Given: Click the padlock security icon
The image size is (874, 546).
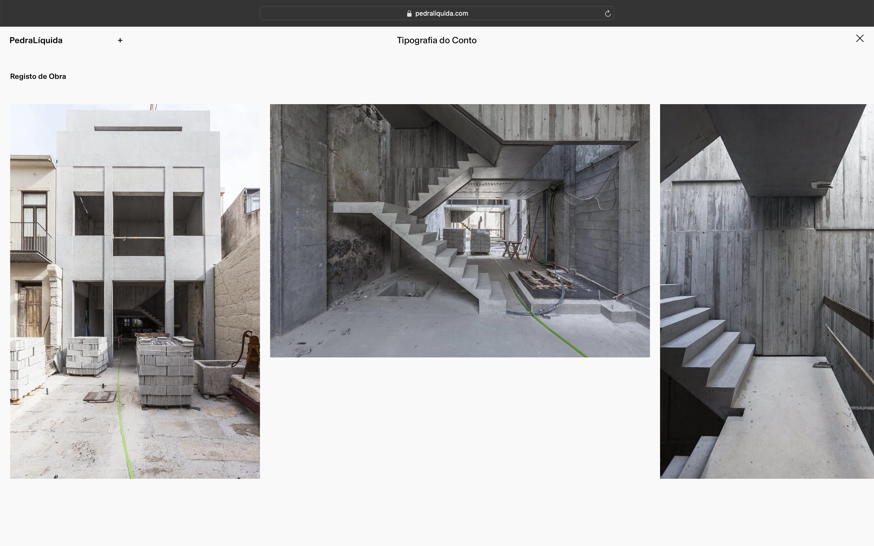Looking at the screenshot, I should tap(409, 13).
